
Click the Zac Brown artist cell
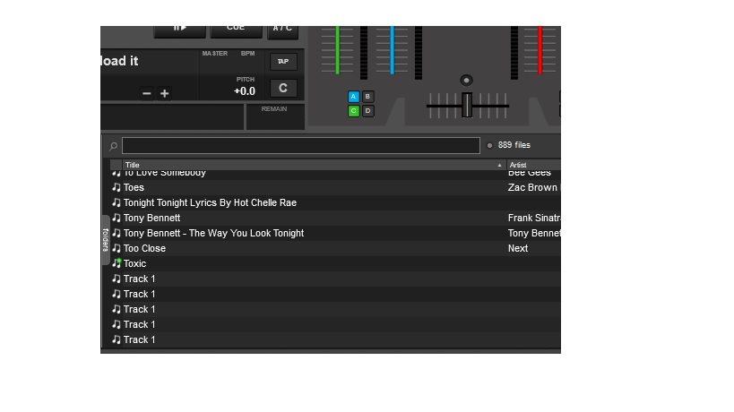[x=534, y=187]
